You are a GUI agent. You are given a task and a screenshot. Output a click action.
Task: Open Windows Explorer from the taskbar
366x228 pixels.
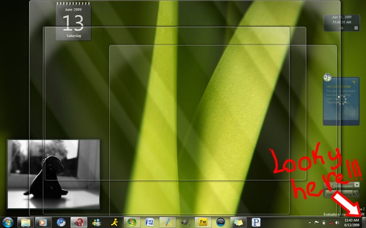(26, 222)
